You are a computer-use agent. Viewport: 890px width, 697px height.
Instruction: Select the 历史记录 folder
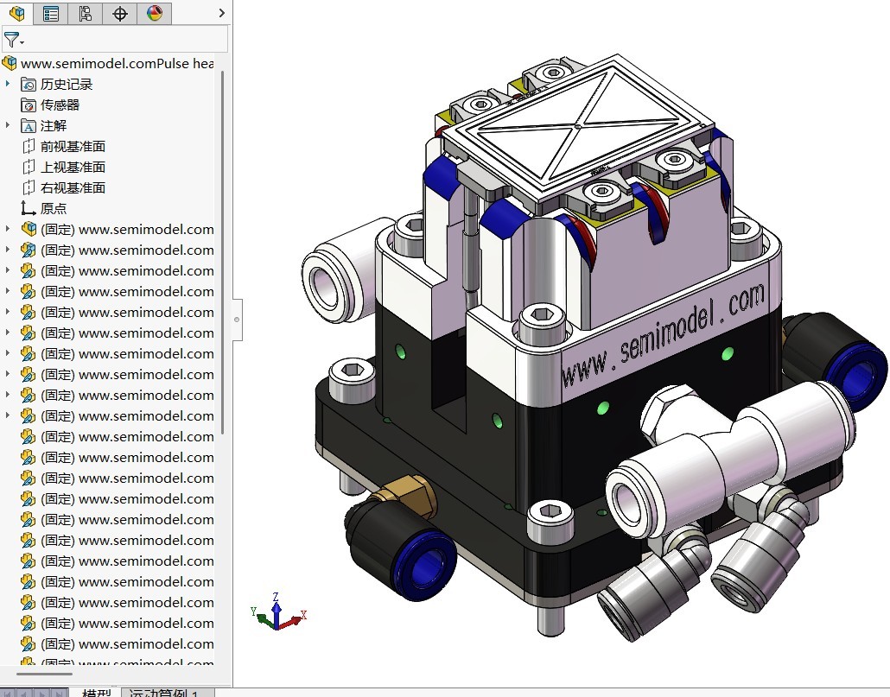coord(57,85)
